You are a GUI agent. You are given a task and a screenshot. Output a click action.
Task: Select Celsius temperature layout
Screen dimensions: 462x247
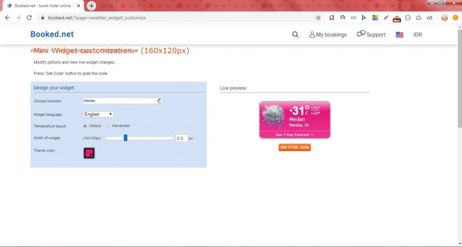85,126
